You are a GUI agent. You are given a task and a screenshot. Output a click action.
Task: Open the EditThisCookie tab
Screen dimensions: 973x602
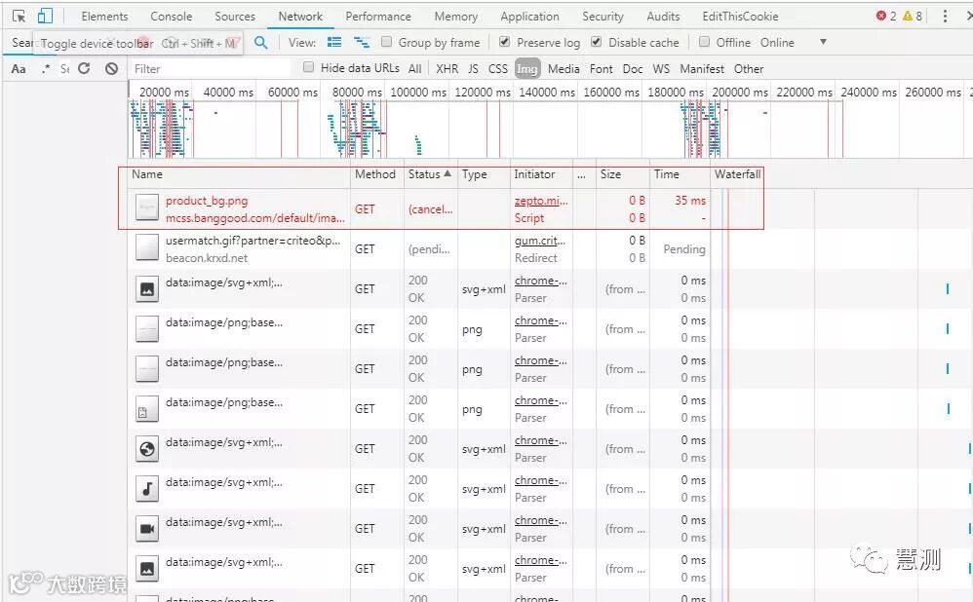(740, 17)
